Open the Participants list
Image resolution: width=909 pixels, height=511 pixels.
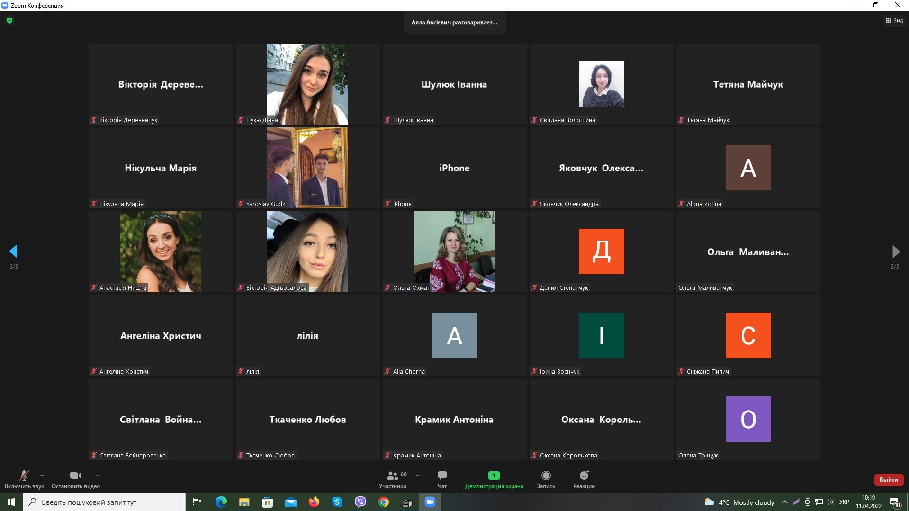pos(393,475)
